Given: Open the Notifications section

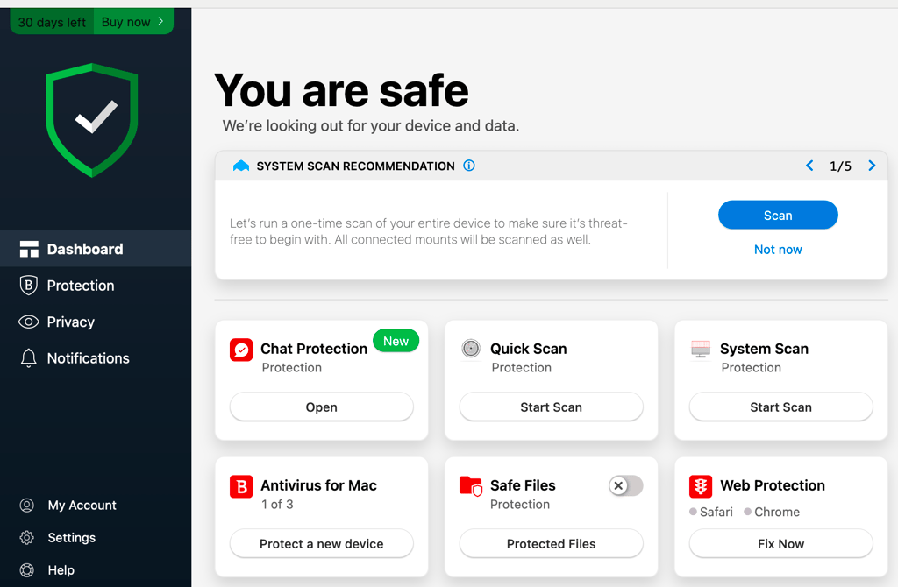Looking at the screenshot, I should click(x=96, y=358).
